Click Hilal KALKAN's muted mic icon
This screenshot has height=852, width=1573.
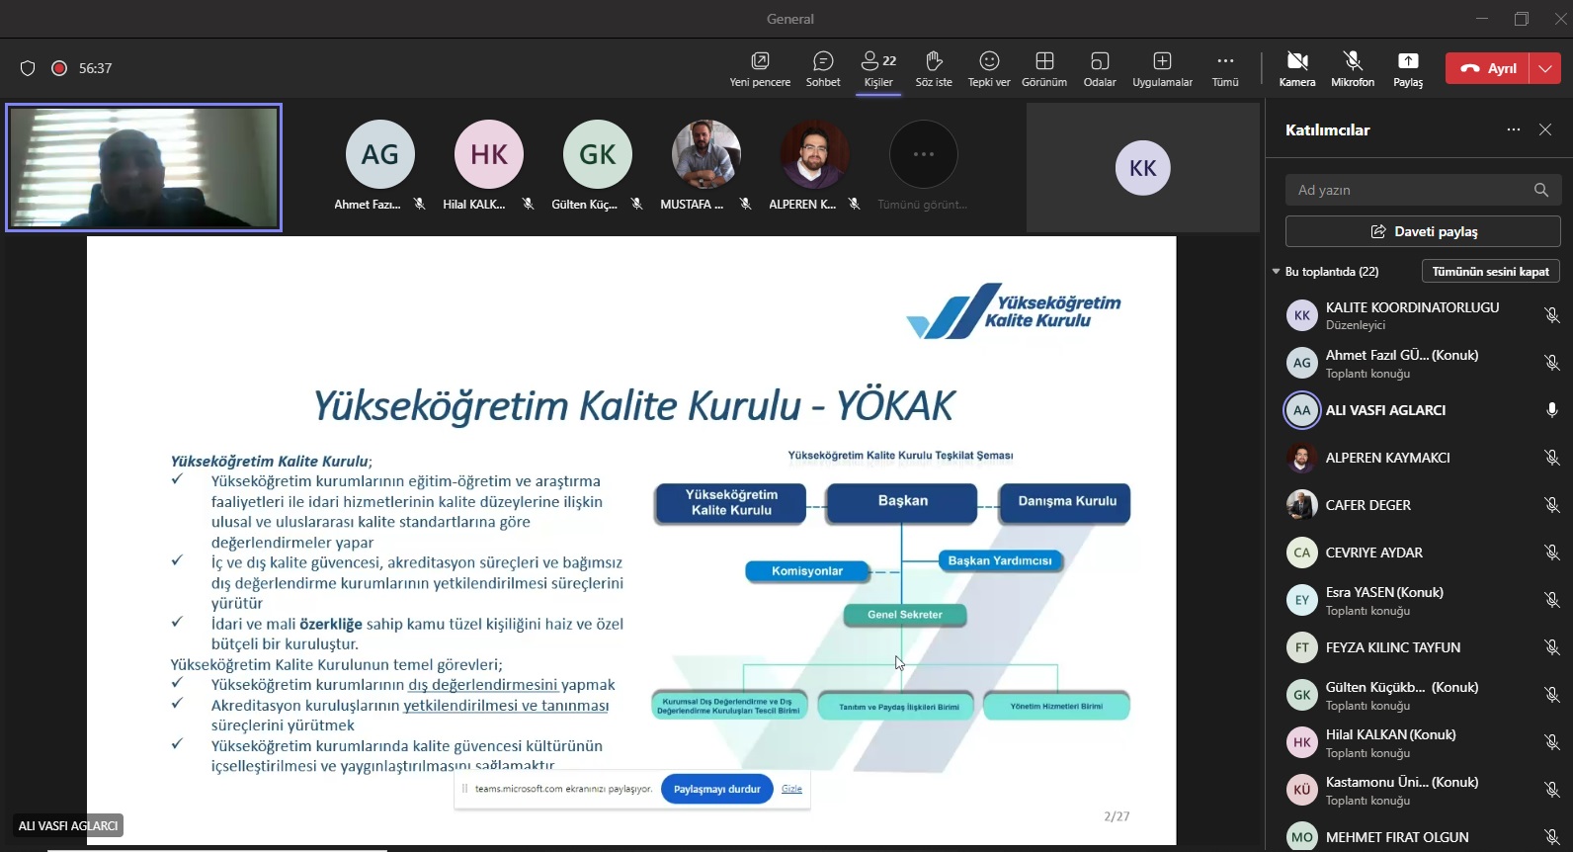(1552, 742)
